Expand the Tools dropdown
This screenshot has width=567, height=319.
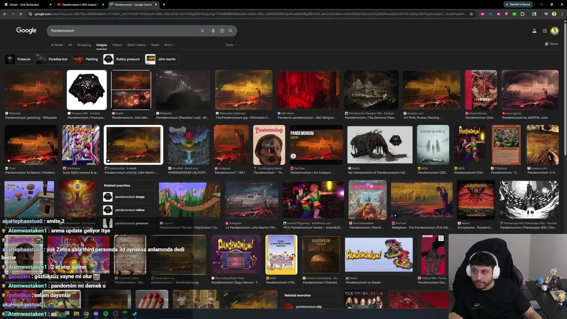(231, 45)
